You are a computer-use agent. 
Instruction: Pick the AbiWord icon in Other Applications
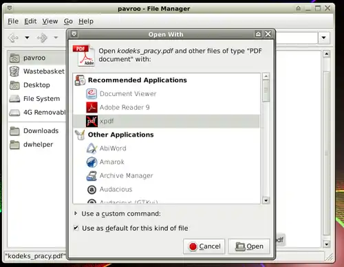coord(92,148)
